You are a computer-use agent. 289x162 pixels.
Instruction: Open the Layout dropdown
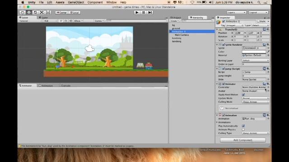point(258,12)
